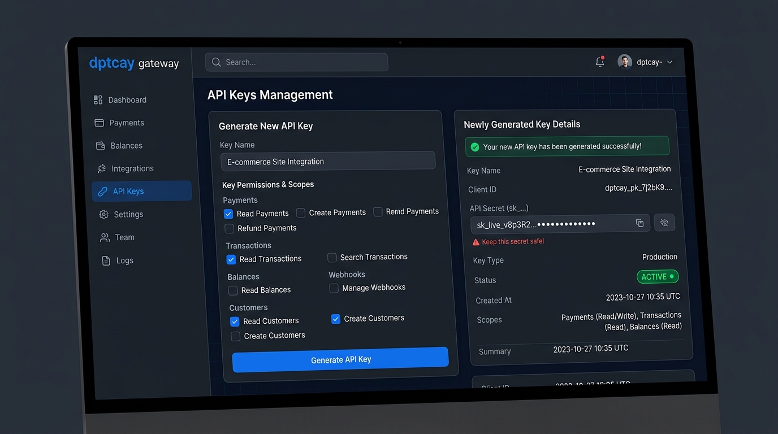The image size is (778, 434).
Task: Click the masked API Secret field
Action: point(560,224)
